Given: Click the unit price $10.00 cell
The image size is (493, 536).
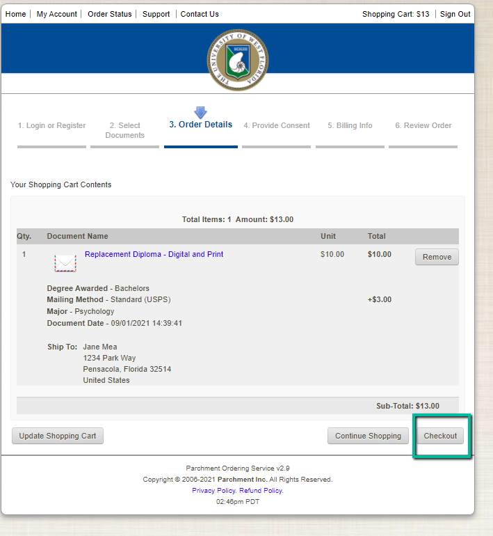Looking at the screenshot, I should pyautogui.click(x=332, y=254).
